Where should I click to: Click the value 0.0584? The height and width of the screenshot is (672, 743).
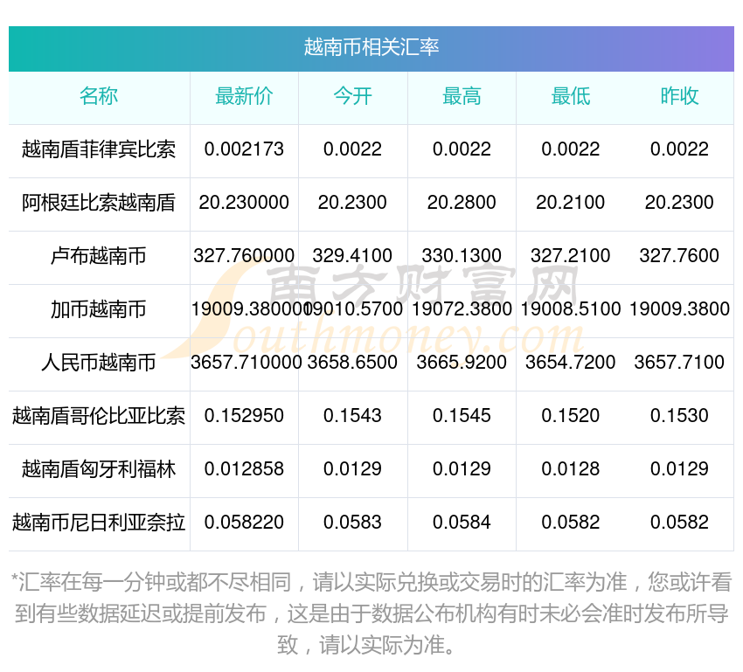pos(462,523)
